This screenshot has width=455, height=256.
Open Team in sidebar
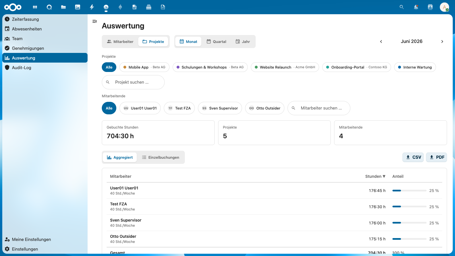click(x=45, y=39)
